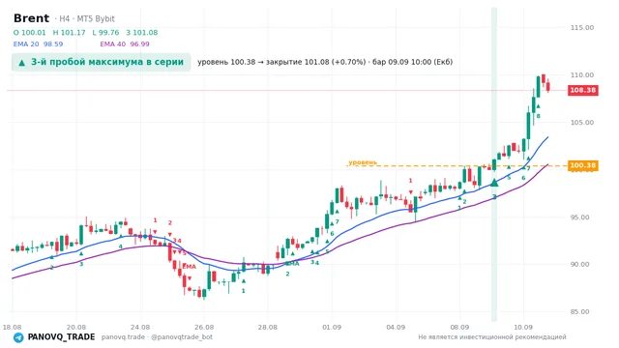Click the orange 100.38 level price tag
The width and height of the screenshot is (619, 348).
pos(582,165)
